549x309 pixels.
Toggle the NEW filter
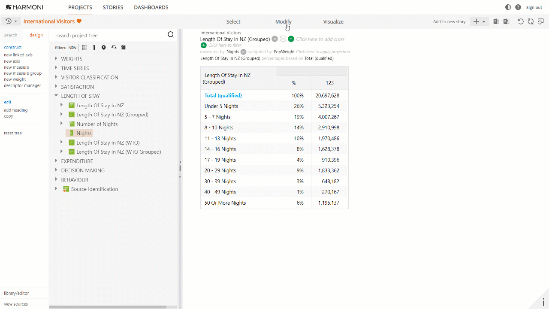[72, 48]
